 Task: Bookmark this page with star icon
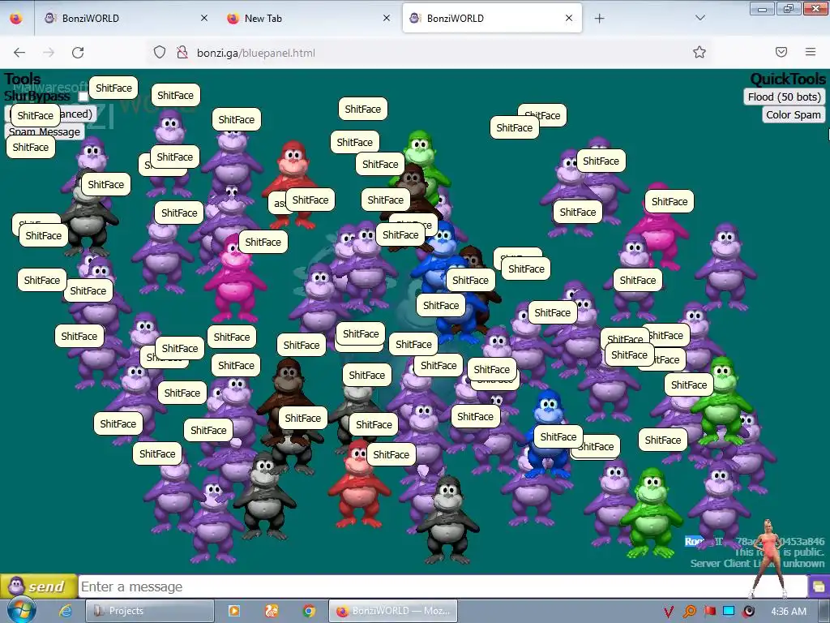point(700,52)
